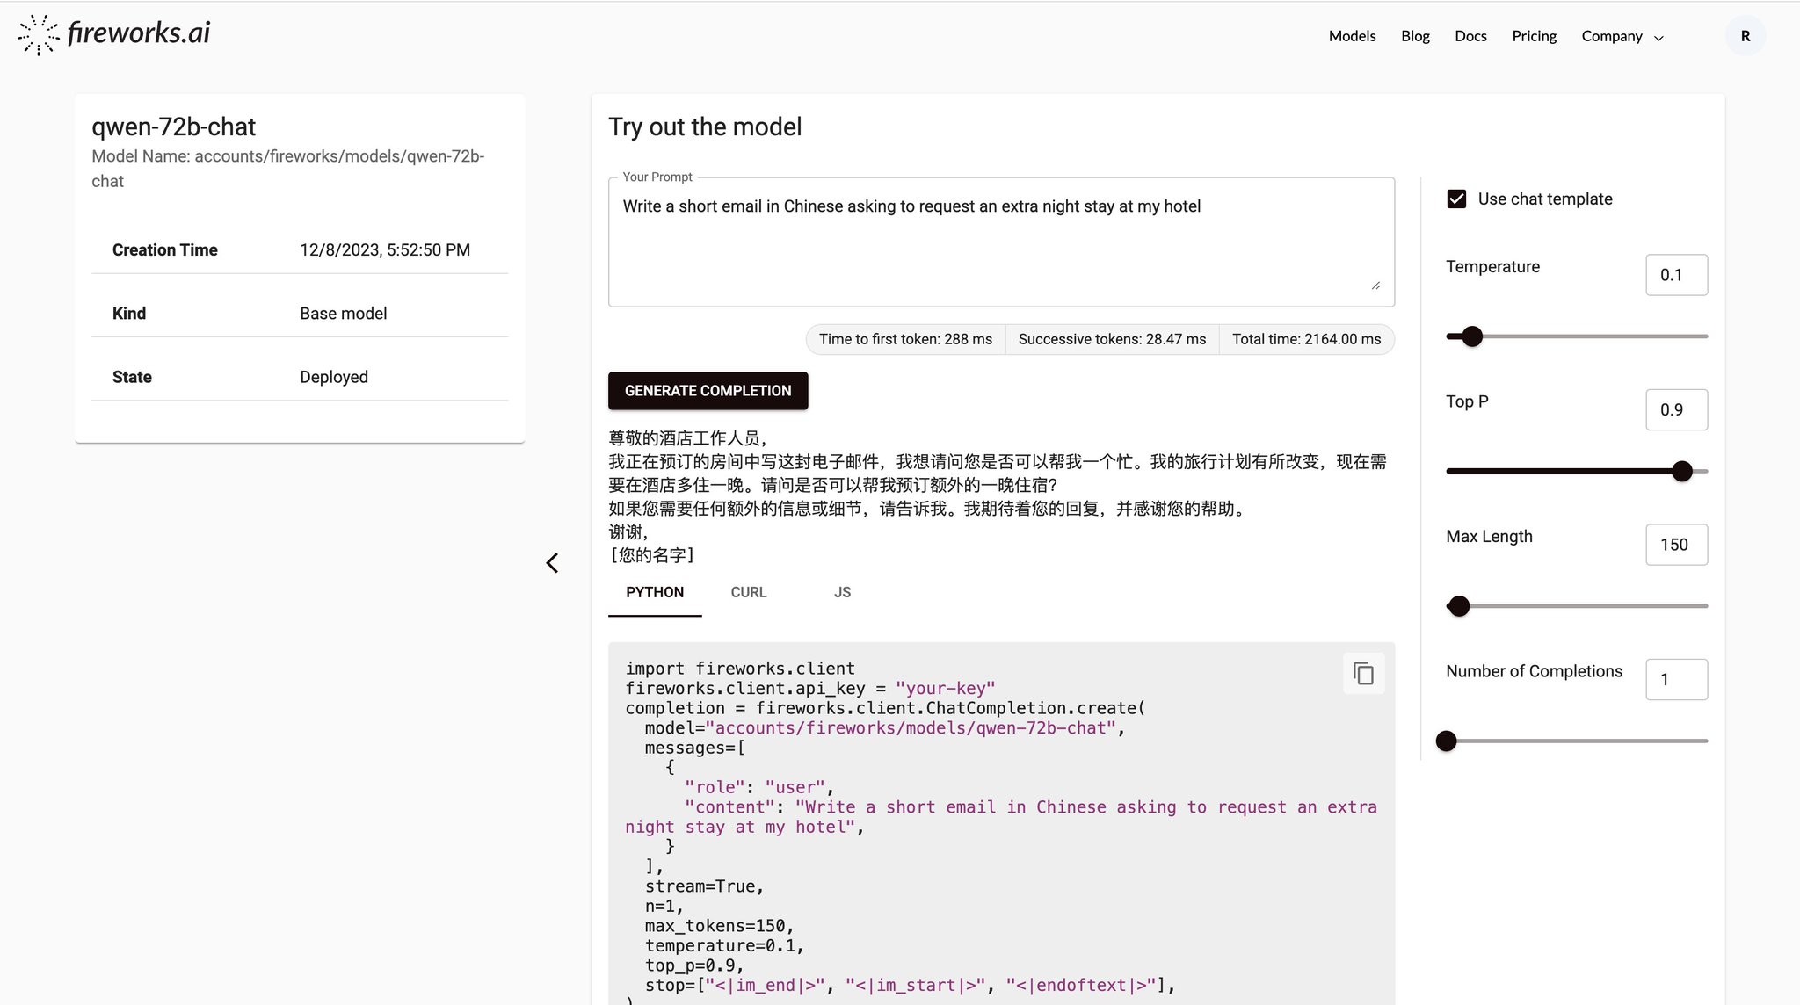Edit the Top P value field
This screenshot has width=1800, height=1005.
click(1676, 409)
